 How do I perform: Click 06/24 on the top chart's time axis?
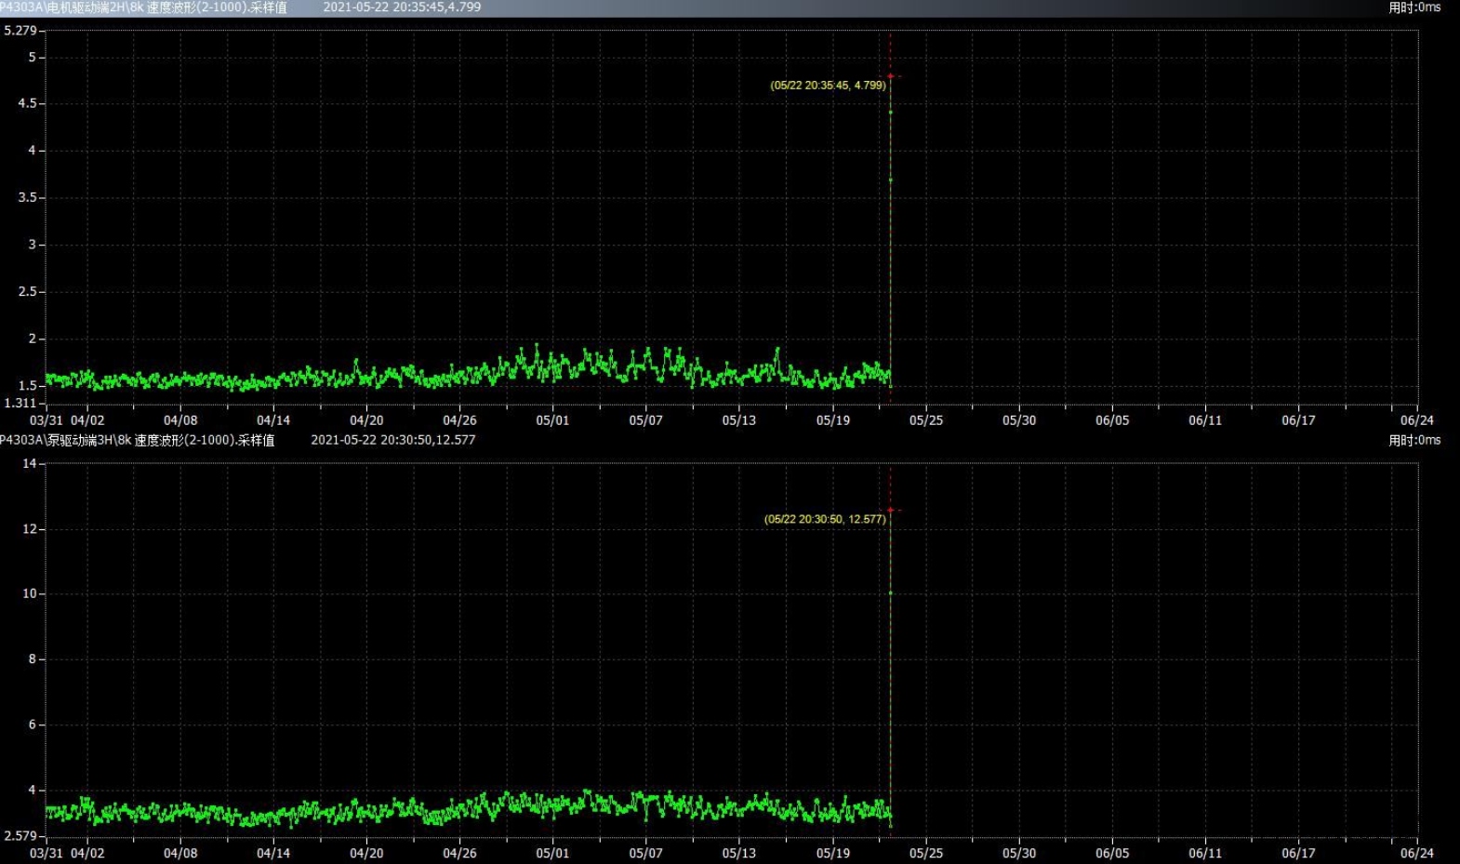(1416, 420)
